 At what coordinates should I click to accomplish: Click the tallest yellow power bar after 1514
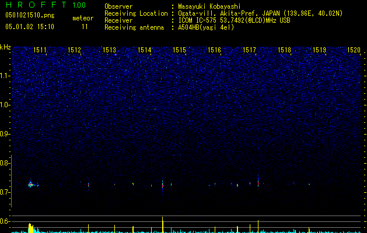pos(162,225)
